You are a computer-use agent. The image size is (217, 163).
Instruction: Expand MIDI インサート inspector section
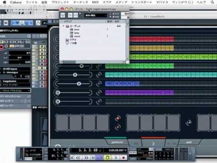[15, 101]
